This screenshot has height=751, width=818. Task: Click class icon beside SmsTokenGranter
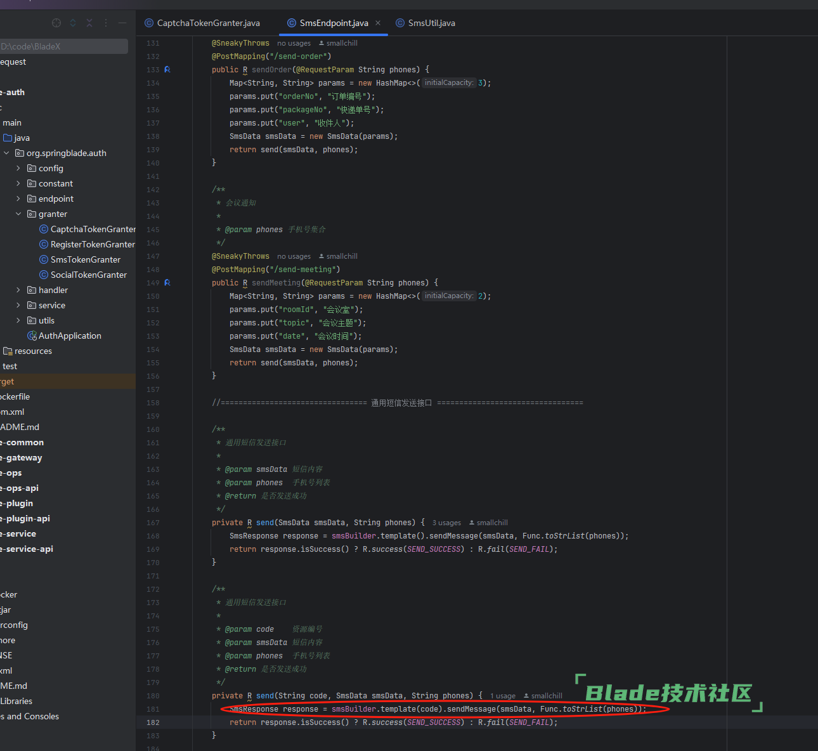(44, 259)
